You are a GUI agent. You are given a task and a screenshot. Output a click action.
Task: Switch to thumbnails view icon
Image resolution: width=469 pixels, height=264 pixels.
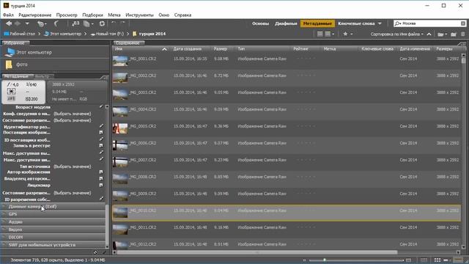437,260
